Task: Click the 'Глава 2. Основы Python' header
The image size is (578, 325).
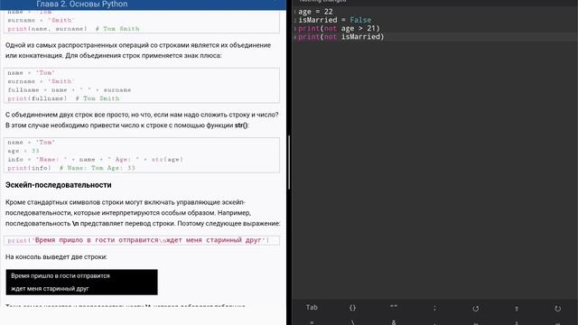Action: click(x=82, y=4)
